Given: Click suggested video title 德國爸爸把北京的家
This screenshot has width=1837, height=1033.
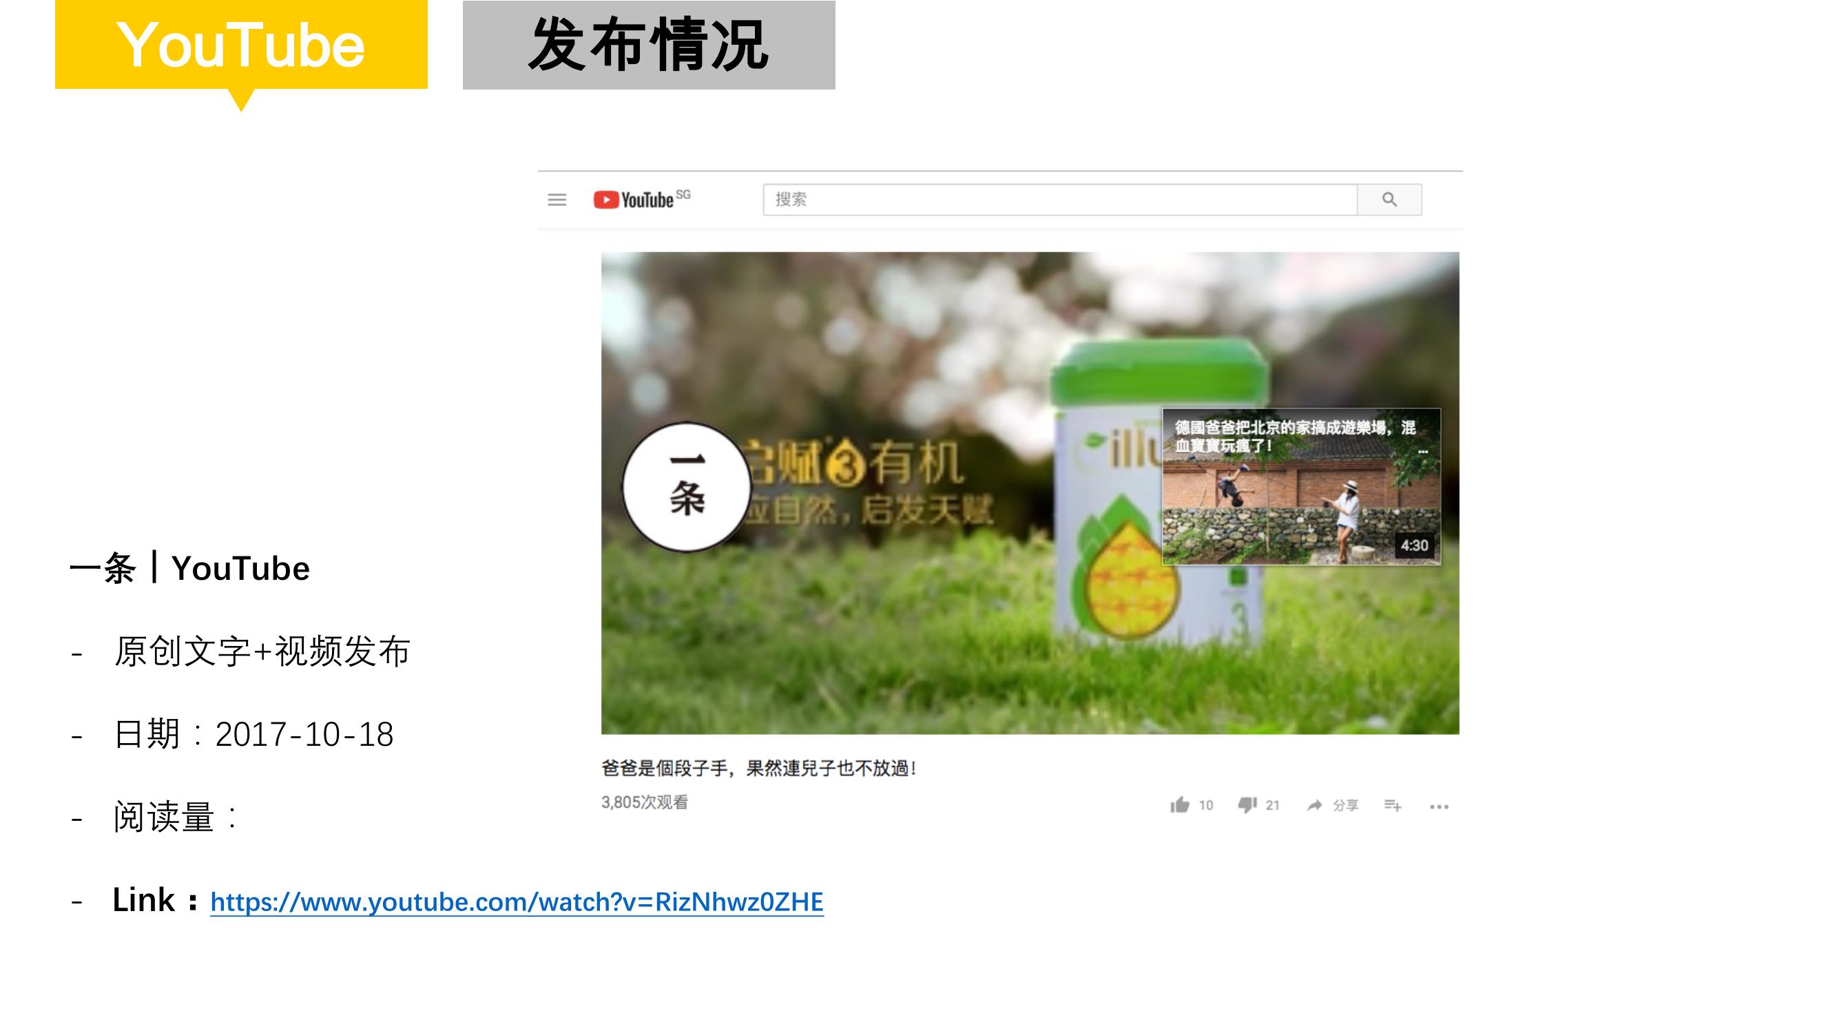Looking at the screenshot, I should [1295, 437].
